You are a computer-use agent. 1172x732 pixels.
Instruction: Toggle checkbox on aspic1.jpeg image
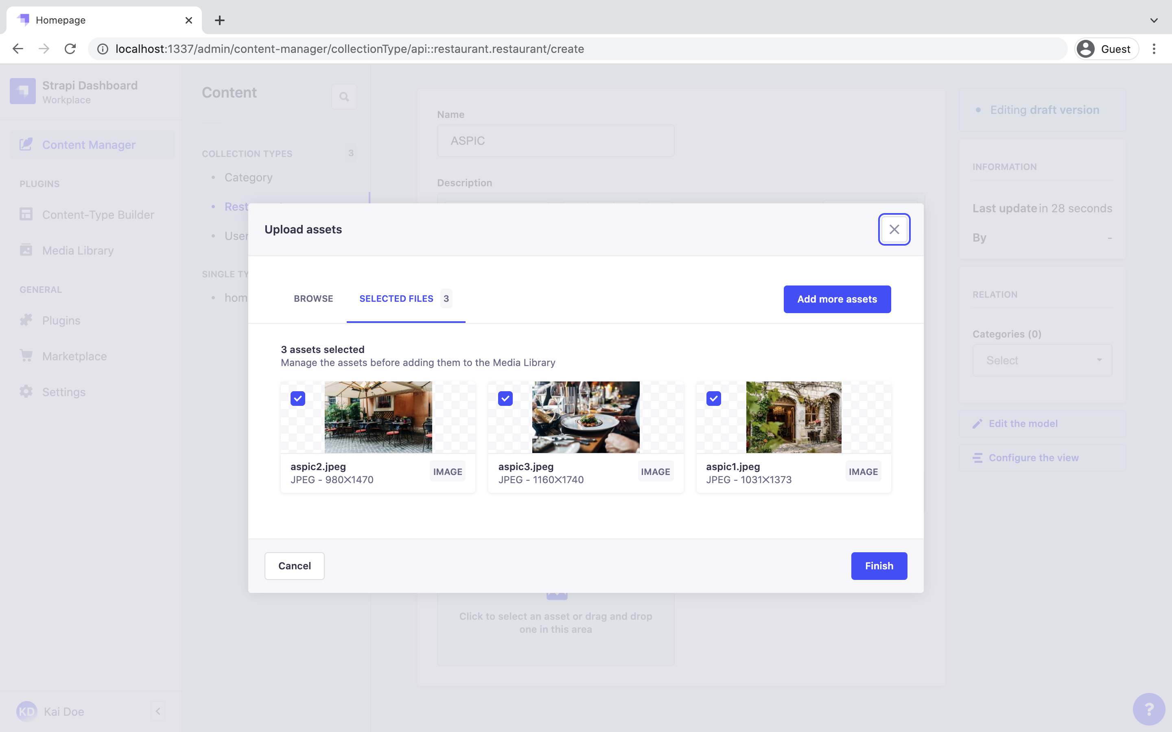point(713,398)
